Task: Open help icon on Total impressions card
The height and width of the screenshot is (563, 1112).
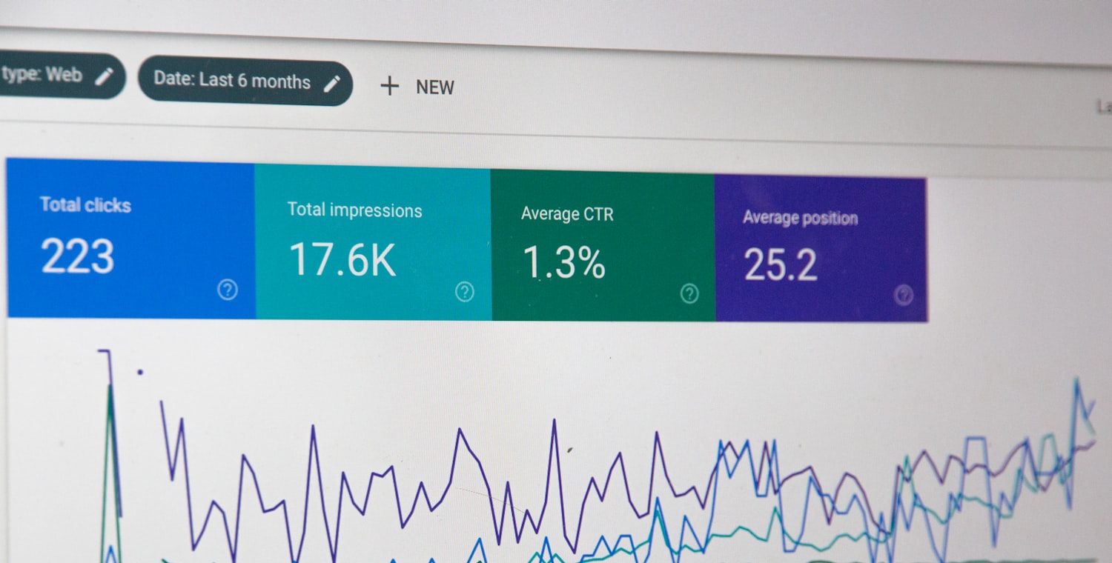Action: (x=465, y=292)
